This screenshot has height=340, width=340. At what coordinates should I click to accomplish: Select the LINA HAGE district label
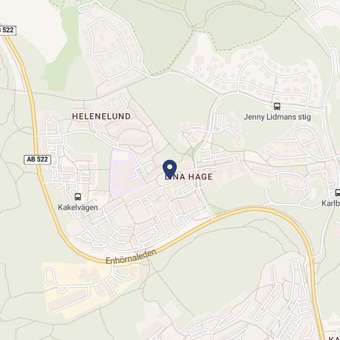[189, 177]
